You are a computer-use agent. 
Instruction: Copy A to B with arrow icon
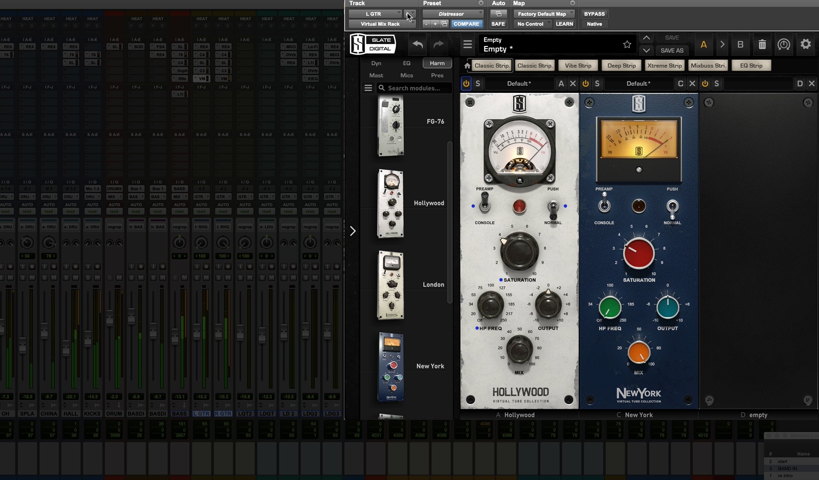tap(722, 44)
